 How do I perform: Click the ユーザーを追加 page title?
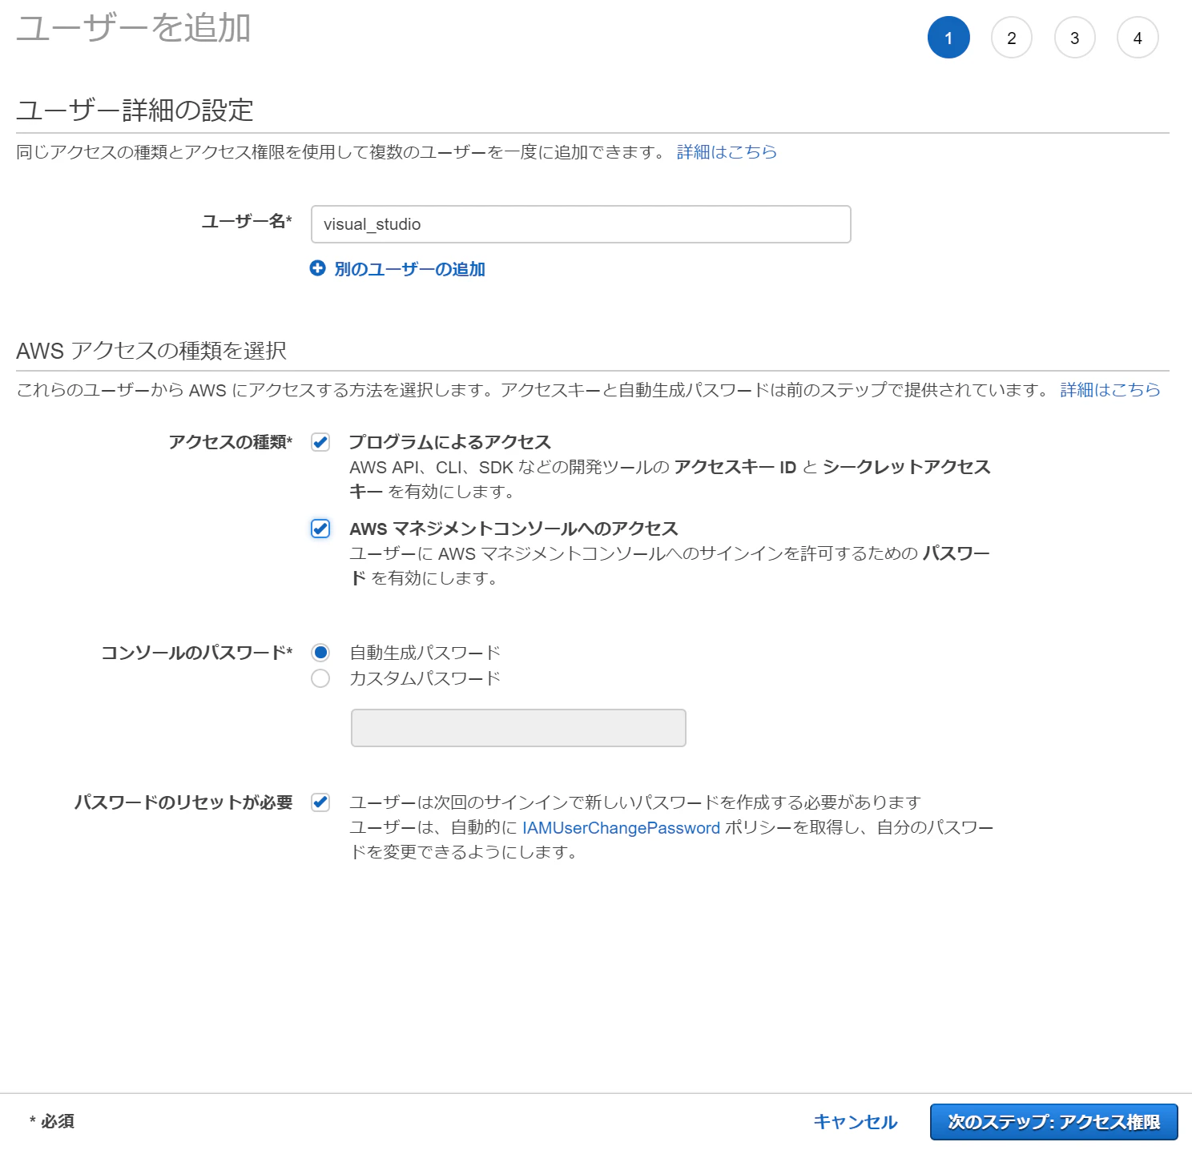pyautogui.click(x=134, y=28)
